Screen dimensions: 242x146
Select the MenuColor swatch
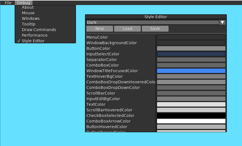191,37
